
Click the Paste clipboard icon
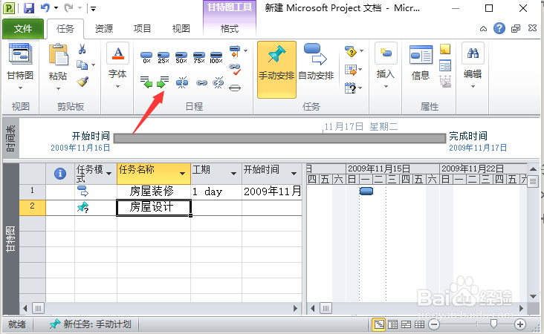(58, 55)
